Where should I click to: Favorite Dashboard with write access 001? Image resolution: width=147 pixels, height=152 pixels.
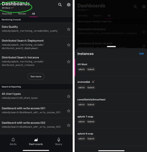pyautogui.click(x=69, y=111)
